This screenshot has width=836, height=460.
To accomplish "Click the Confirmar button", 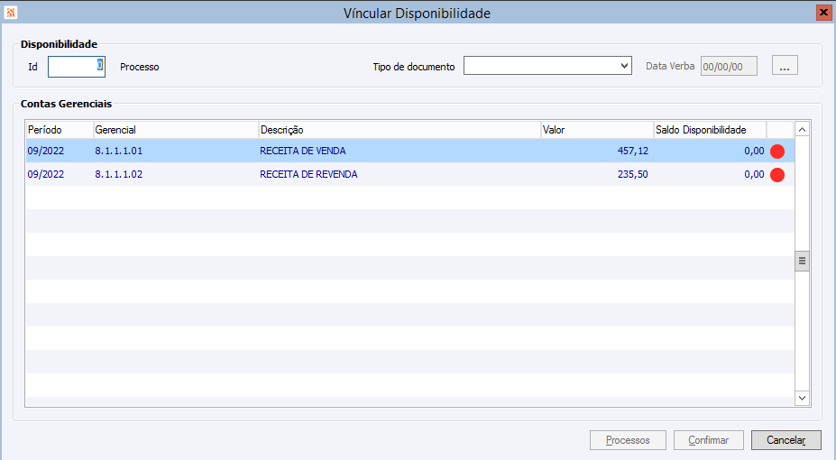I will (709, 440).
